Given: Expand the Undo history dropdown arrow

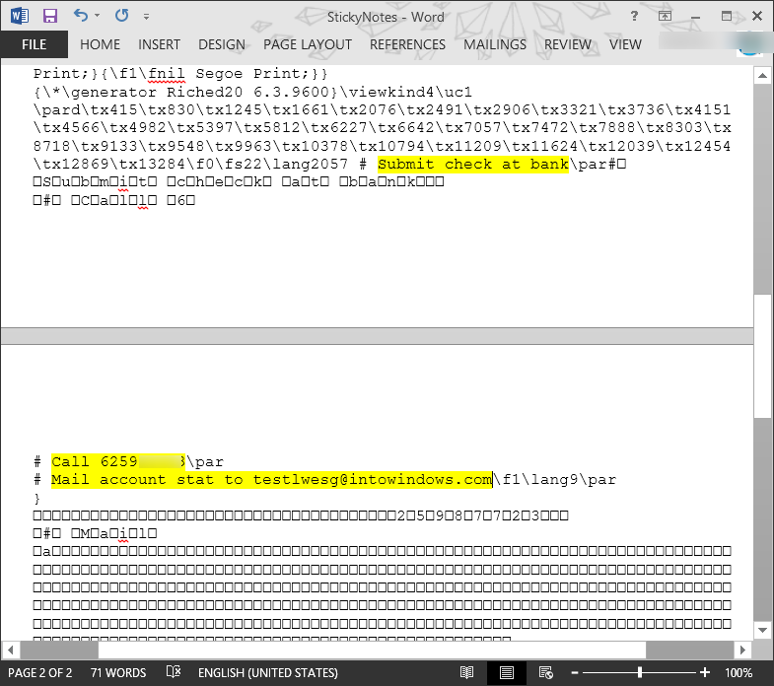Looking at the screenshot, I should (97, 17).
